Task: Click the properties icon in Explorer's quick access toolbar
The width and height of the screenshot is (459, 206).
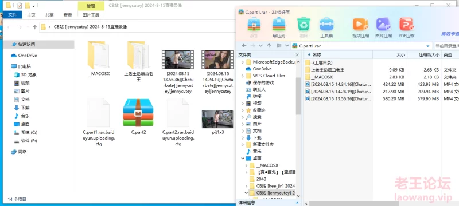Action: 20,5
